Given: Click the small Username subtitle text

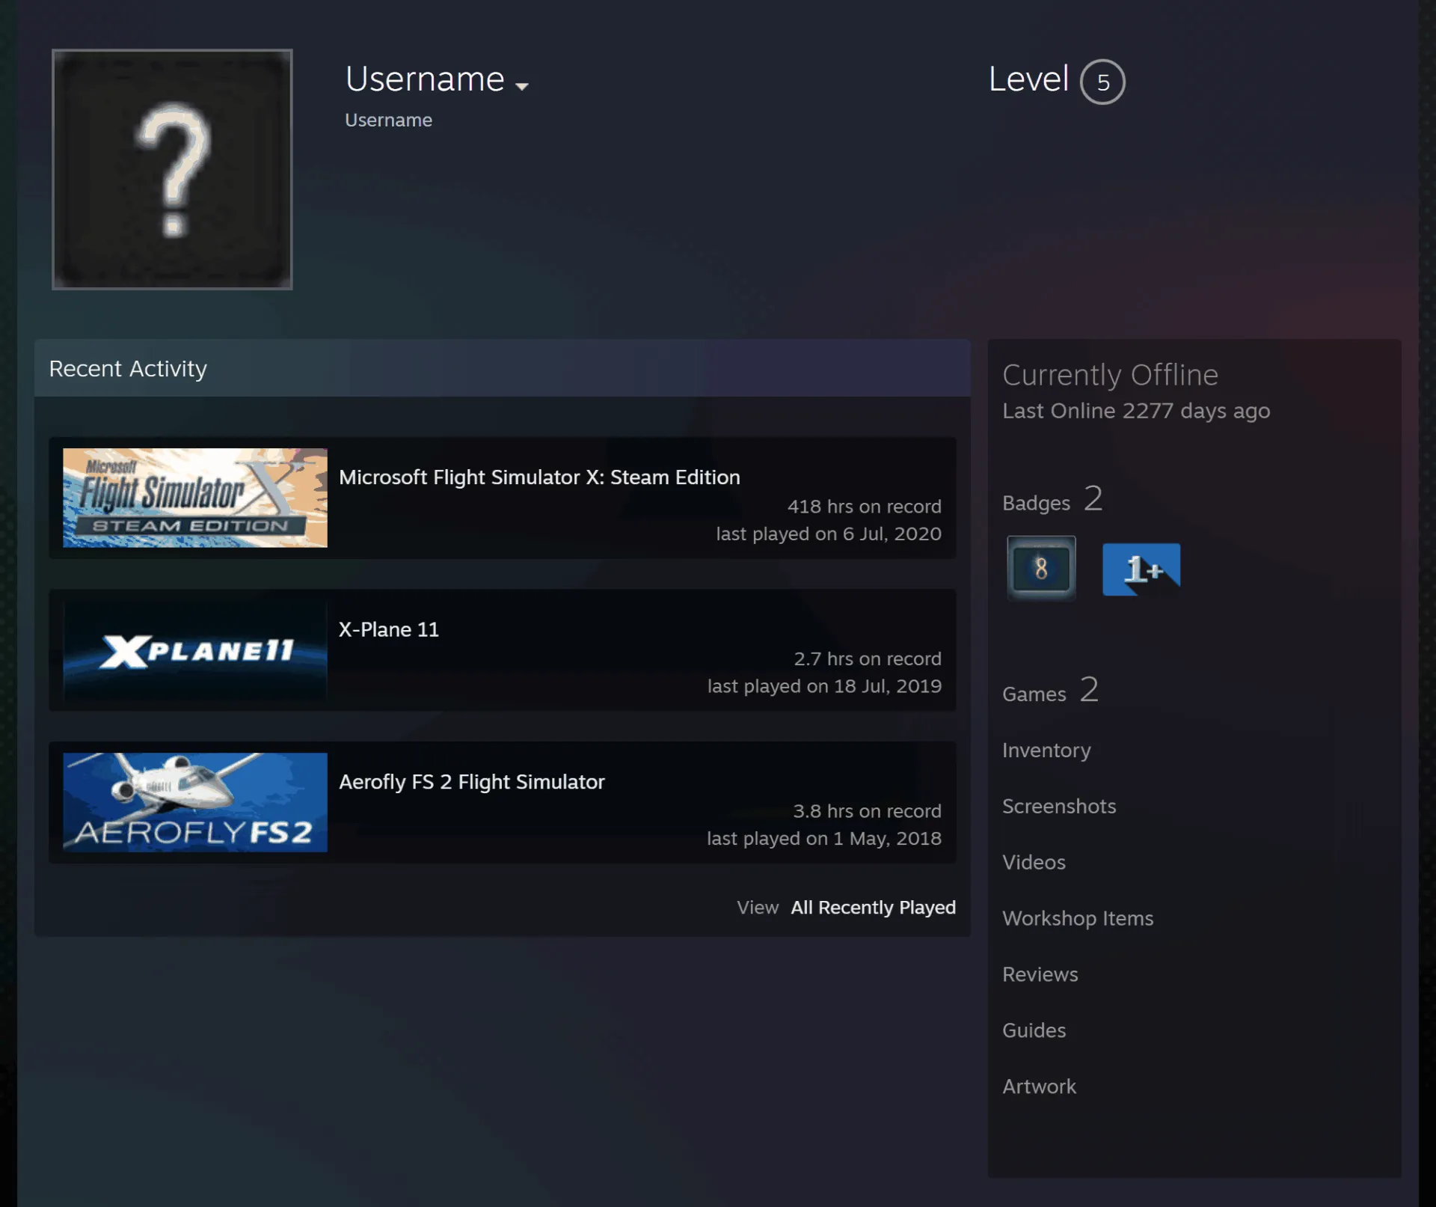Looking at the screenshot, I should (388, 120).
